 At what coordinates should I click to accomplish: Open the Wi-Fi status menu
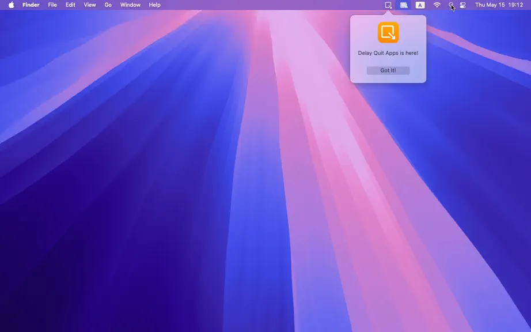click(437, 5)
